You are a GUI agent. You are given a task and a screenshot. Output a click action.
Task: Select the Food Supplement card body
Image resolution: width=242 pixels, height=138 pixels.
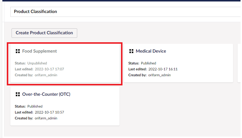click(x=65, y=63)
